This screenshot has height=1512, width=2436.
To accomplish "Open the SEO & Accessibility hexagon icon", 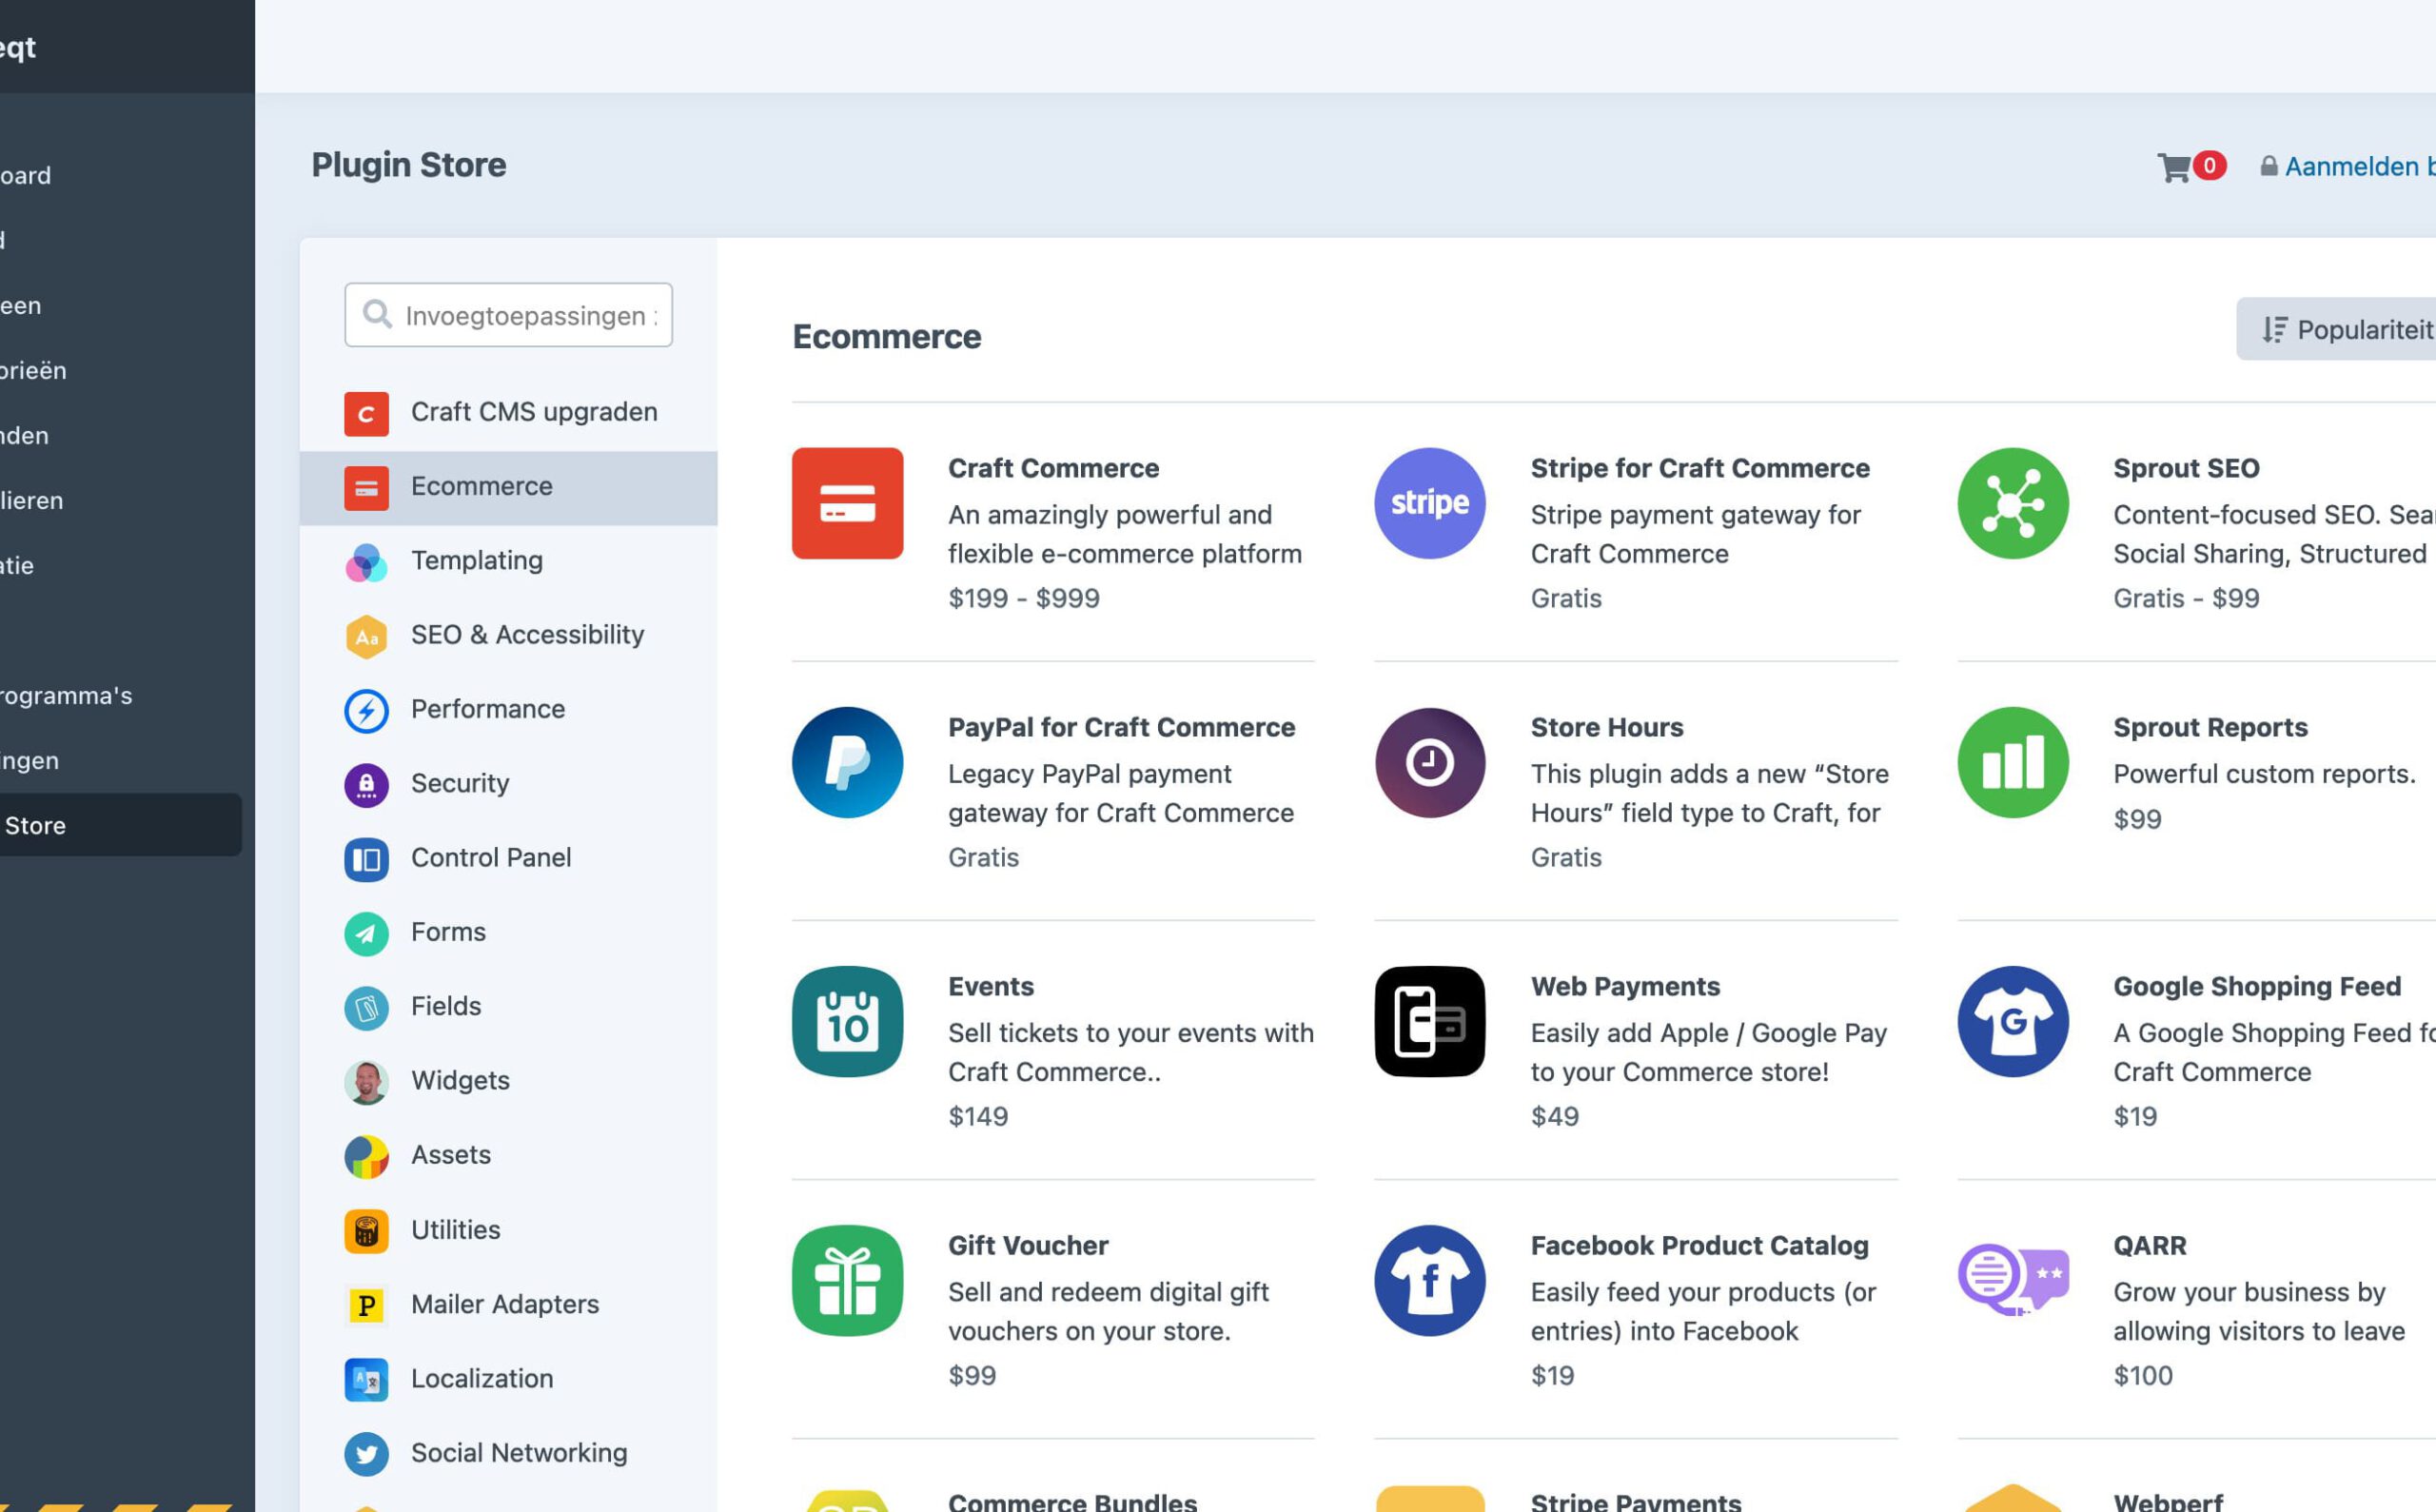I will click(366, 636).
